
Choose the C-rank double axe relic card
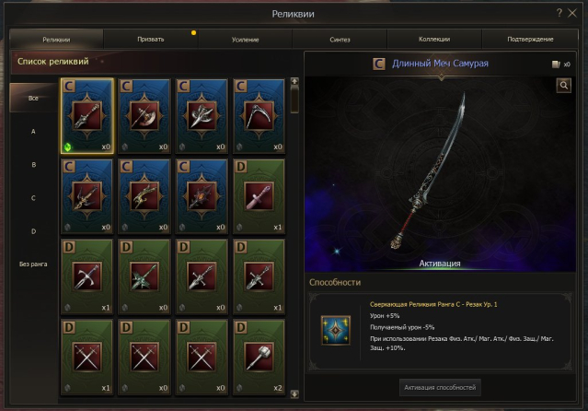pos(144,116)
